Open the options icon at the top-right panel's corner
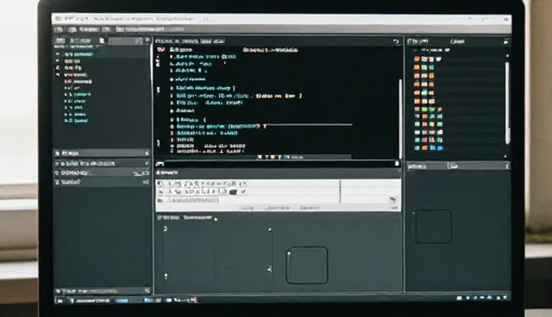Screen dimensions: 552x317 pyautogui.click(x=506, y=41)
